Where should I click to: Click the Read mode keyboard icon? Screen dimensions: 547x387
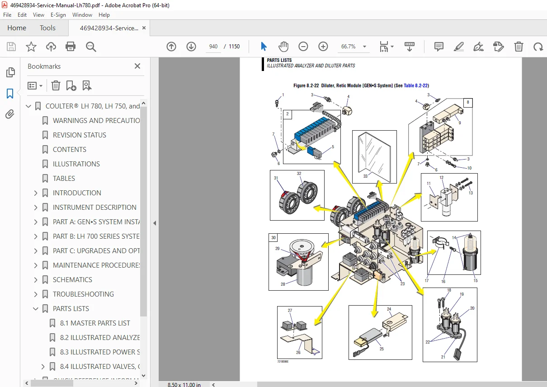click(410, 46)
